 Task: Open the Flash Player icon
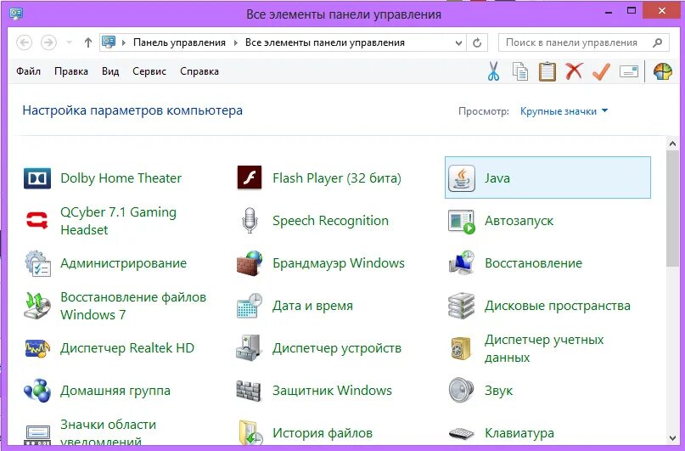pos(250,178)
